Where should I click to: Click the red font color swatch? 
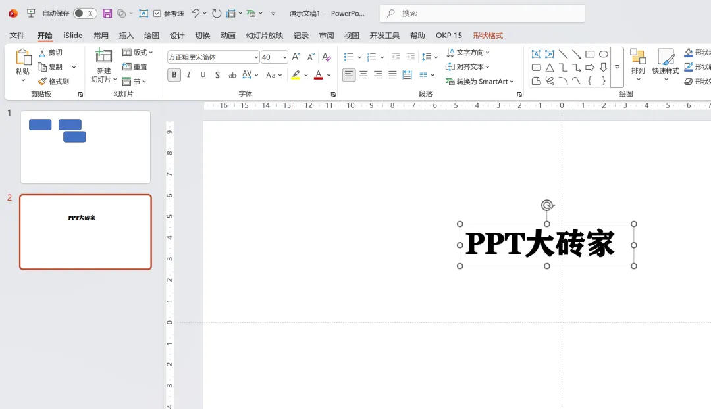[319, 75]
